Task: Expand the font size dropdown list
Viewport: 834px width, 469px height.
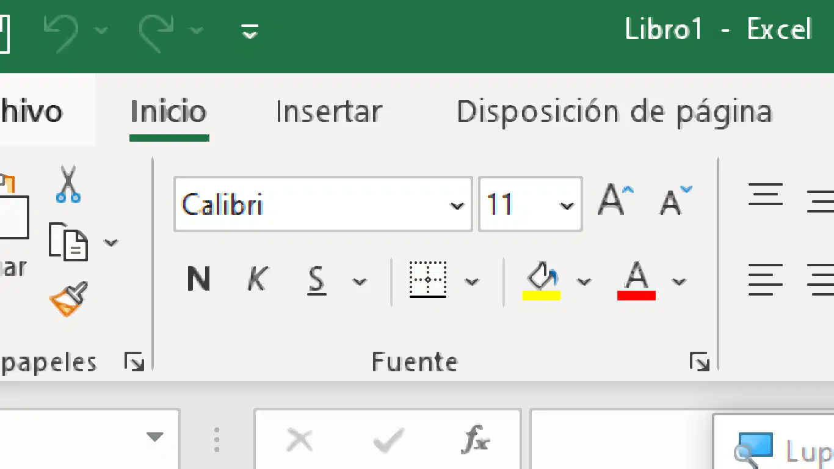Action: 567,205
